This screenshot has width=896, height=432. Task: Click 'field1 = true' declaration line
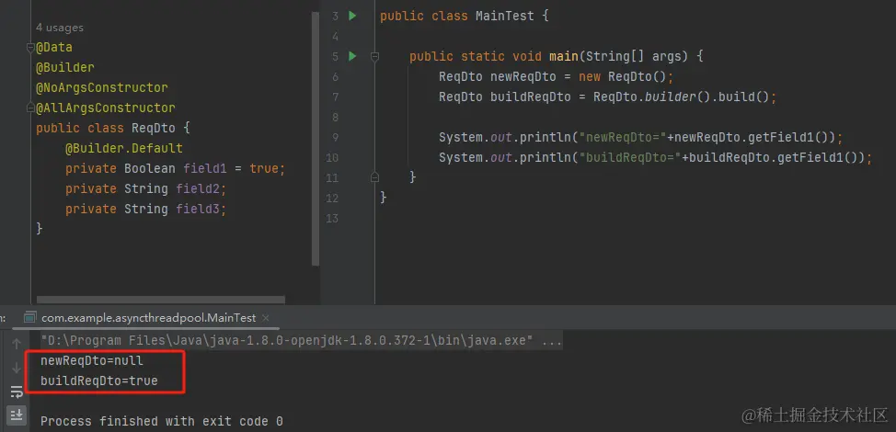coord(175,169)
